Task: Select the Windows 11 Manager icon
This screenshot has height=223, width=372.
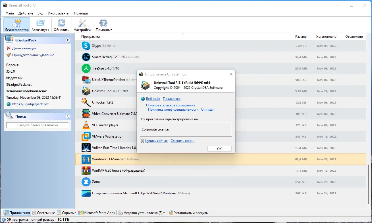Action: pos(86,159)
